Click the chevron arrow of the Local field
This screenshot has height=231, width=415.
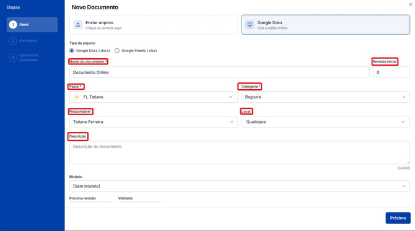[x=403, y=122]
